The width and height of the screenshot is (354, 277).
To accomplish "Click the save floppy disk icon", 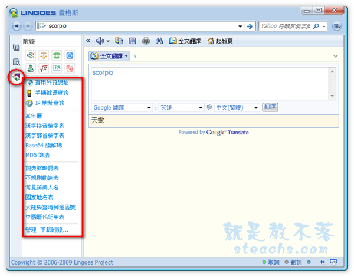I will pos(132,41).
